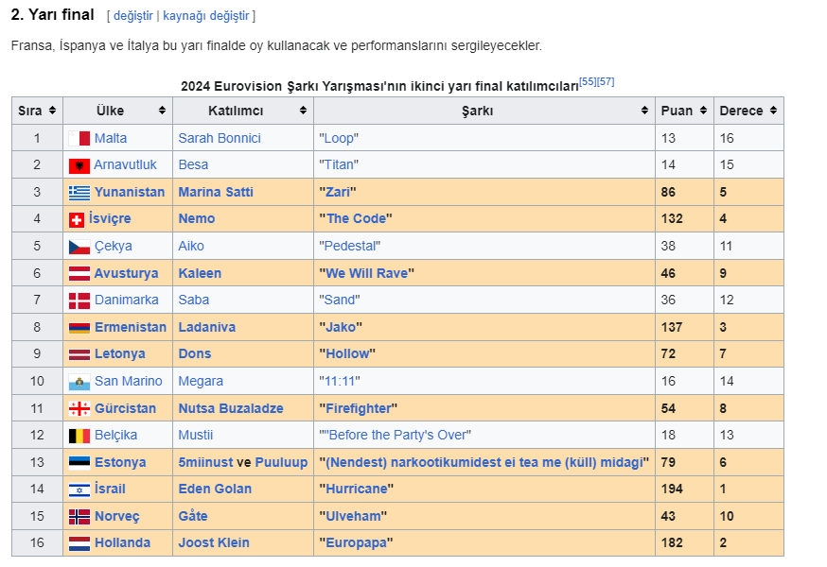The height and width of the screenshot is (567, 827).
Task: Sort table by Sıra column
Action: pyautogui.click(x=53, y=111)
